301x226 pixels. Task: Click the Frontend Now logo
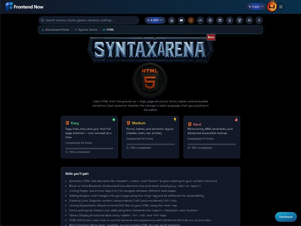pos(24,7)
